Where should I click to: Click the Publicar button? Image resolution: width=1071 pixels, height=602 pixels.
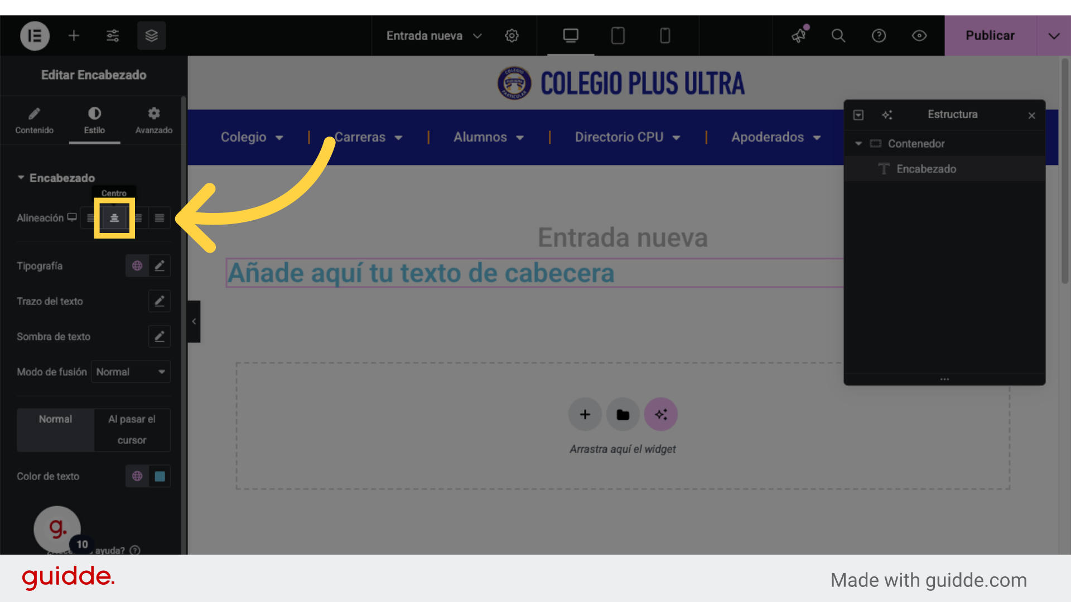pyautogui.click(x=990, y=36)
